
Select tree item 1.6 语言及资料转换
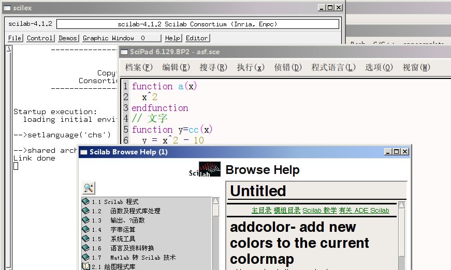click(123, 248)
